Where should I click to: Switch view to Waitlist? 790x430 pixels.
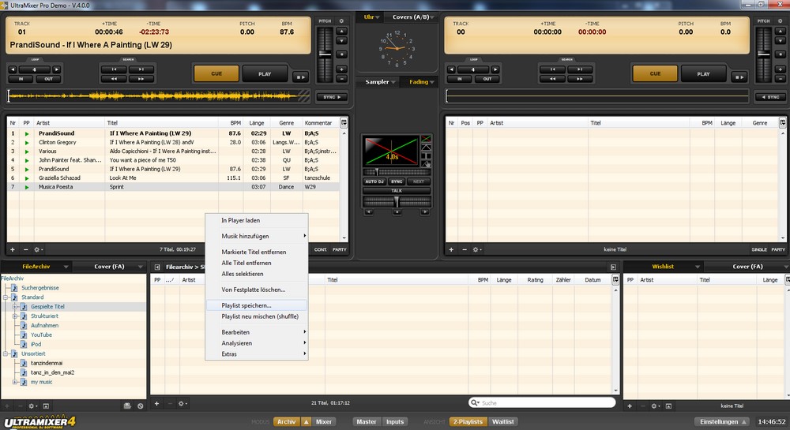pos(502,422)
